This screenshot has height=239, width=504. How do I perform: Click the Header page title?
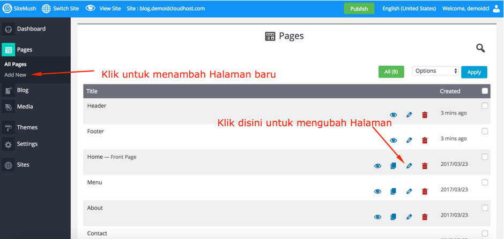click(97, 106)
